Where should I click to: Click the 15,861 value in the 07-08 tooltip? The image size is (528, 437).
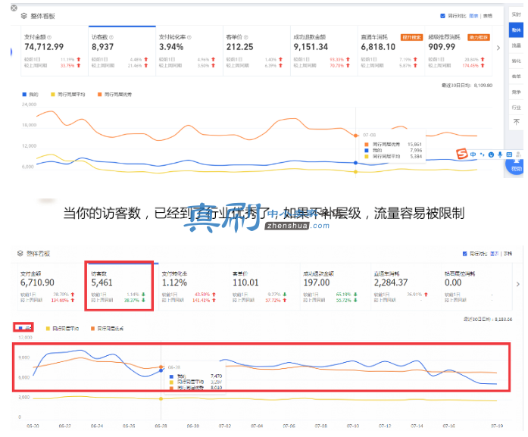click(x=414, y=144)
